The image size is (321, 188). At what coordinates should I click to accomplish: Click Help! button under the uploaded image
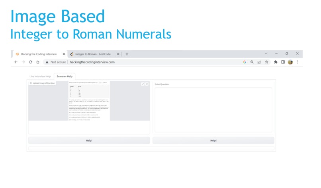click(89, 140)
